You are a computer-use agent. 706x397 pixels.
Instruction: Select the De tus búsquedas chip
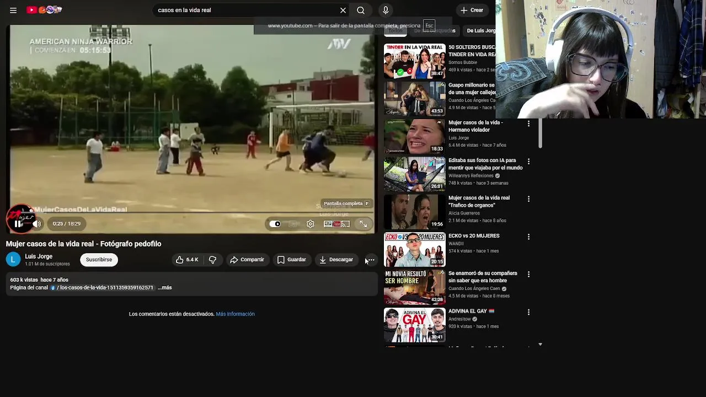click(x=435, y=31)
